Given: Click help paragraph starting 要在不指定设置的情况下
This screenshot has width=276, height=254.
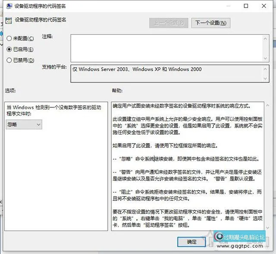Looking at the screenshot, I should pyautogui.click(x=188, y=218).
